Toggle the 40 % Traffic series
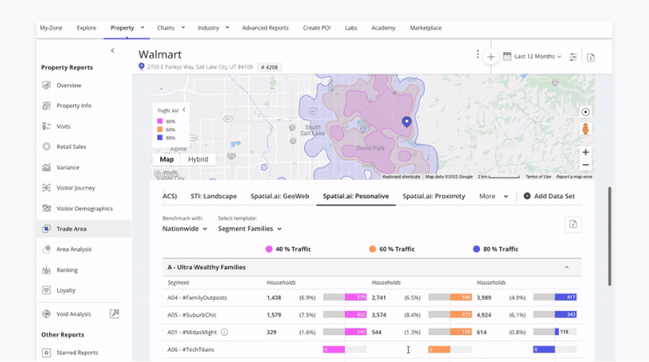Viewport: 649px width, 362px height. (x=289, y=249)
